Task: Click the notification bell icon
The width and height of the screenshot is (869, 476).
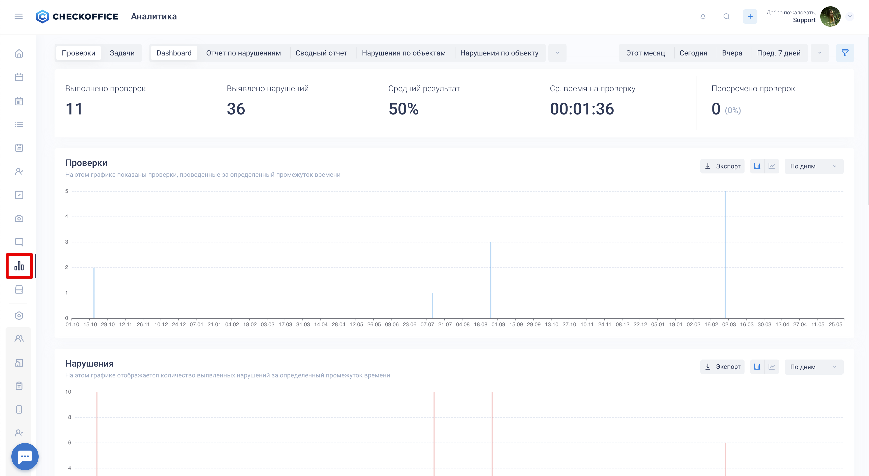Action: 703,16
